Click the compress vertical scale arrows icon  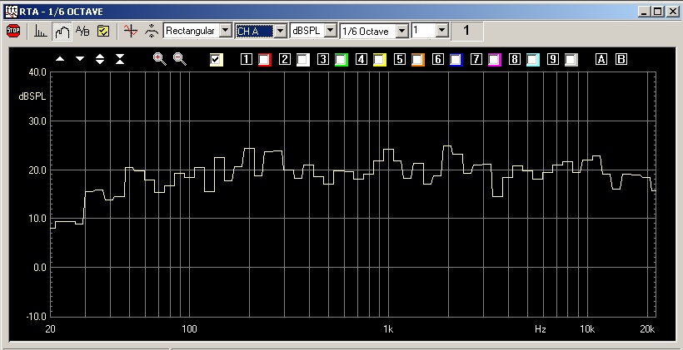tap(120, 59)
